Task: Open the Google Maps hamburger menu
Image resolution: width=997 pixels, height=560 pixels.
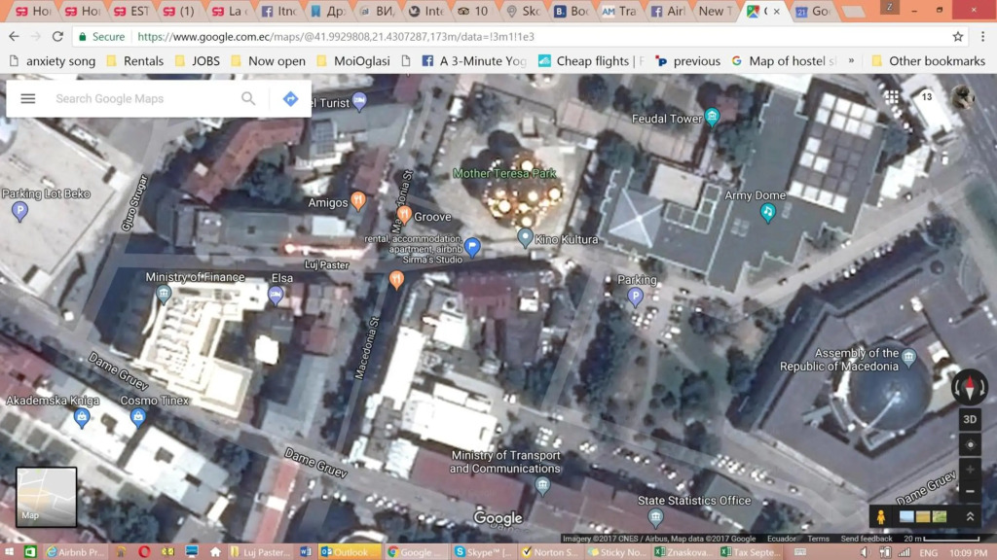Action: pyautogui.click(x=28, y=98)
